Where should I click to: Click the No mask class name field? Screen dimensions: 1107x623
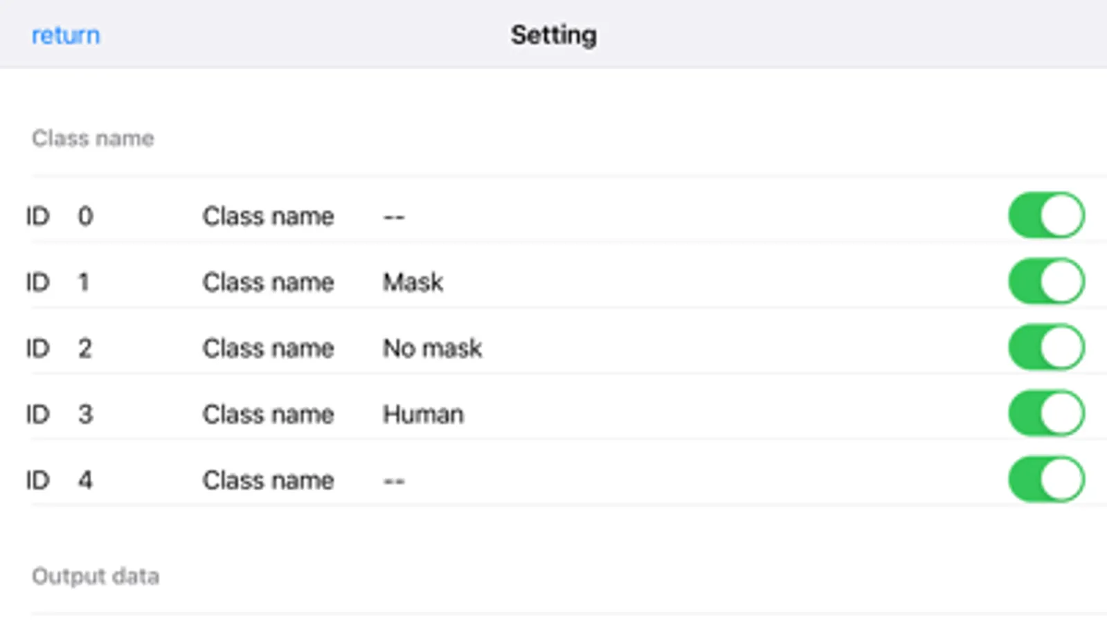point(432,348)
